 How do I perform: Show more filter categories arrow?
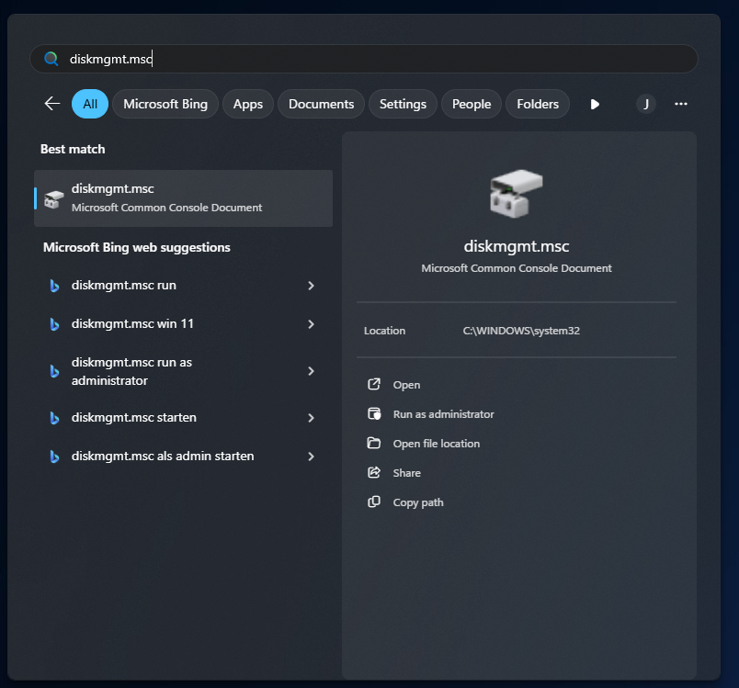(x=595, y=104)
